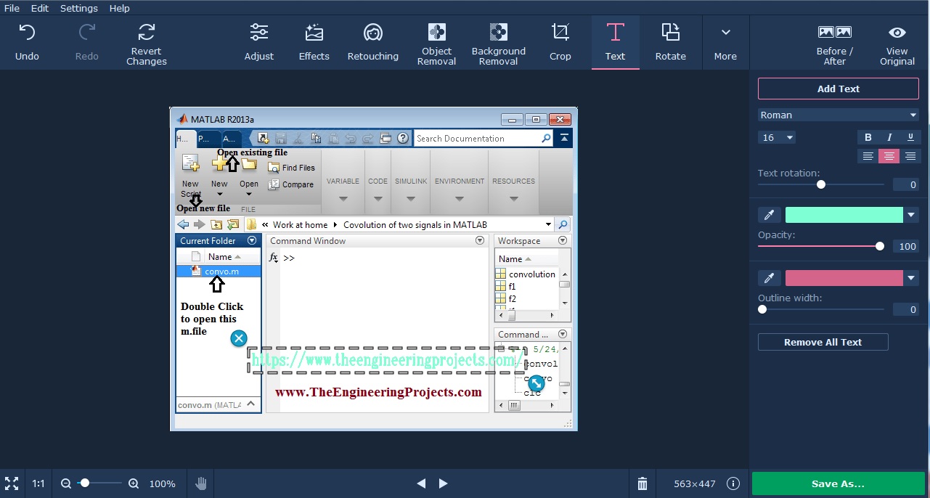Click Remove All Text
Screen dimensions: 930x498
point(823,342)
